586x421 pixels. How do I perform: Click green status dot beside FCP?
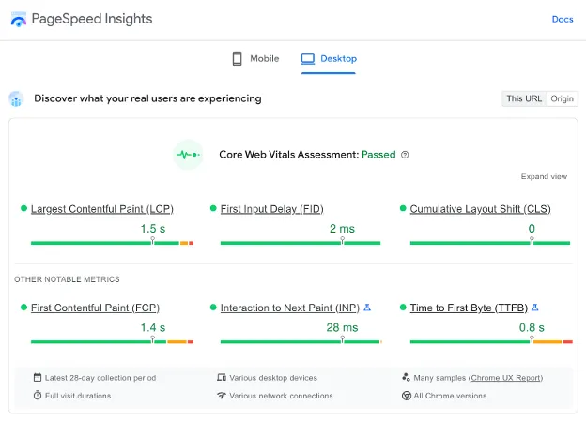point(23,308)
